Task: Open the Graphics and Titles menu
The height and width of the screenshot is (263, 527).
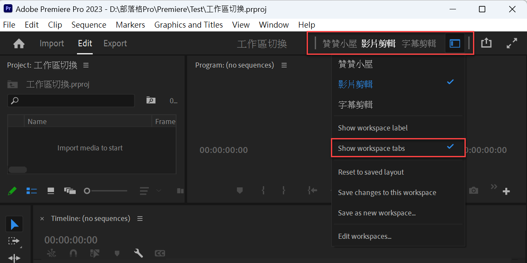Action: pyautogui.click(x=188, y=25)
